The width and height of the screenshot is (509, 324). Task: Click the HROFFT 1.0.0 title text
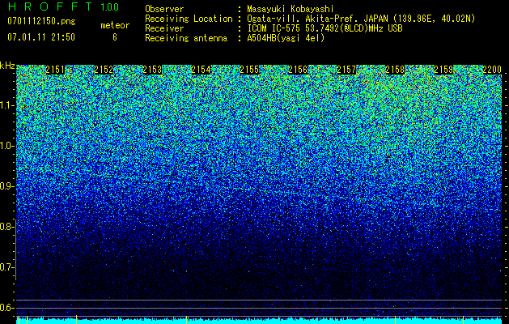pos(63,6)
